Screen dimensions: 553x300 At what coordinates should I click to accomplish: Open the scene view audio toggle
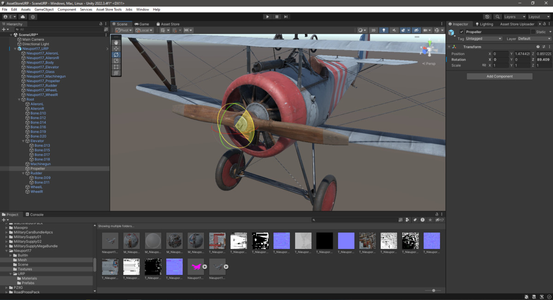pyautogui.click(x=394, y=30)
